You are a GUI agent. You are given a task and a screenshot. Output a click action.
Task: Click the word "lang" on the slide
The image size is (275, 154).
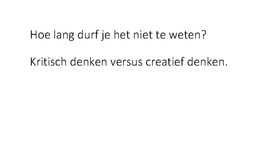(64, 35)
